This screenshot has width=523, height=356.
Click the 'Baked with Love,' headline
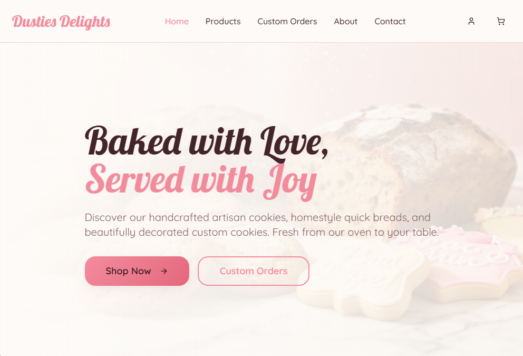pyautogui.click(x=207, y=142)
